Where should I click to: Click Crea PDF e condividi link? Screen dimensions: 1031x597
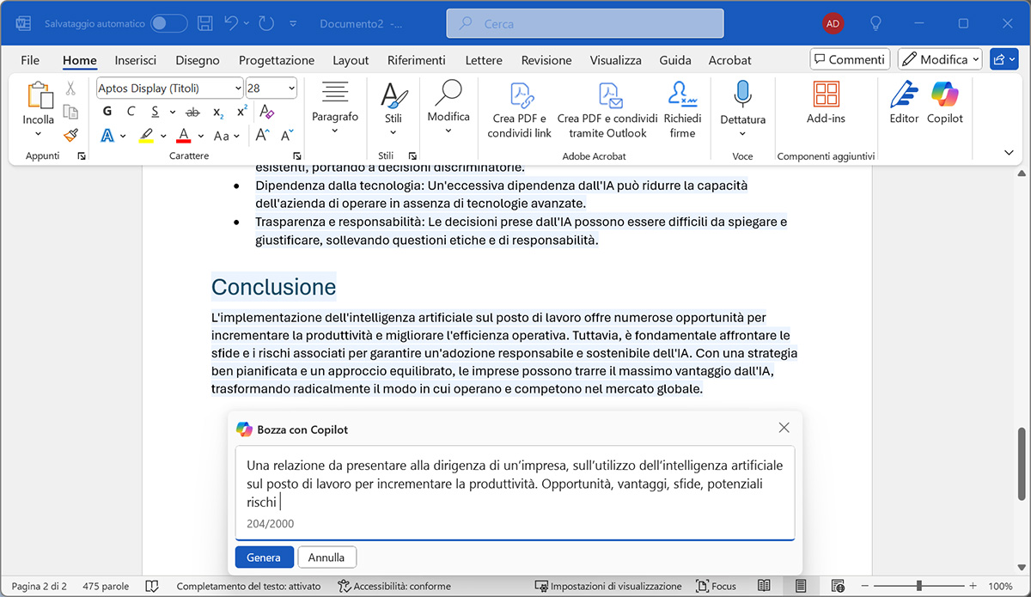click(x=520, y=108)
